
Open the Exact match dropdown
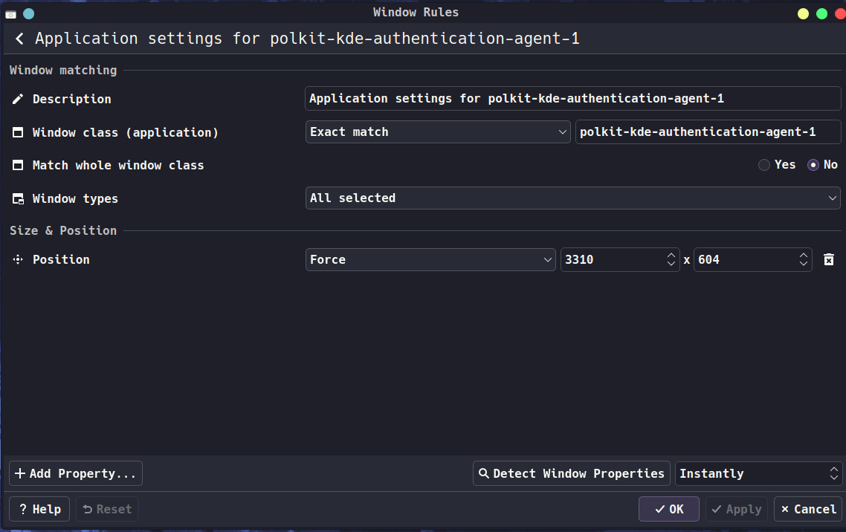(438, 132)
